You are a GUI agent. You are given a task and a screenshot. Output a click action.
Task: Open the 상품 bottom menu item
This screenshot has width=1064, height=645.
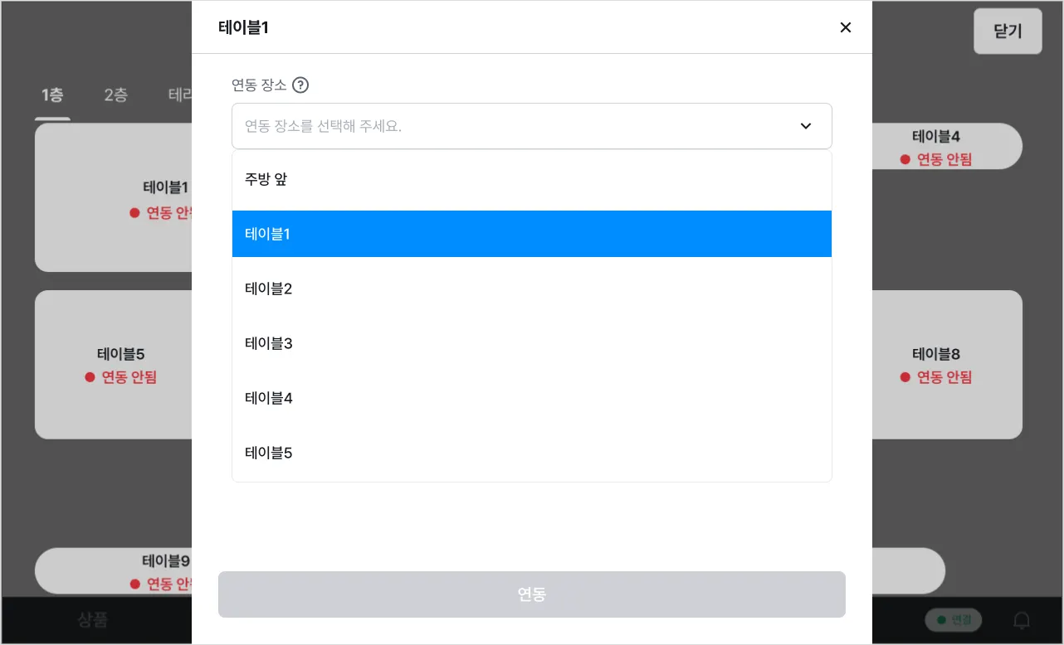coord(92,620)
